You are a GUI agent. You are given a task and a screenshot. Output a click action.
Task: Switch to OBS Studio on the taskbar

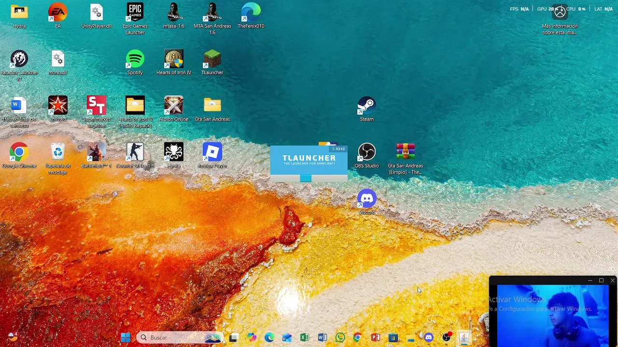[447, 337]
